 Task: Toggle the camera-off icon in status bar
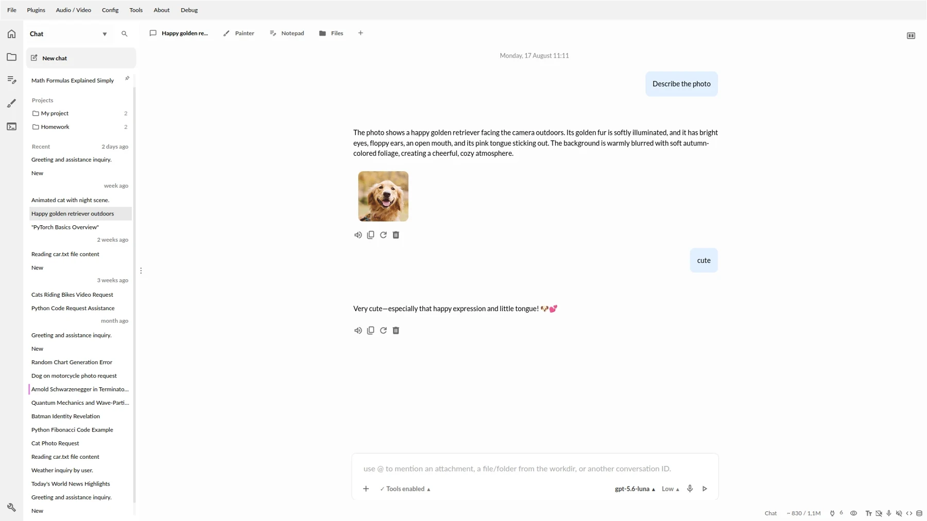coord(879,513)
